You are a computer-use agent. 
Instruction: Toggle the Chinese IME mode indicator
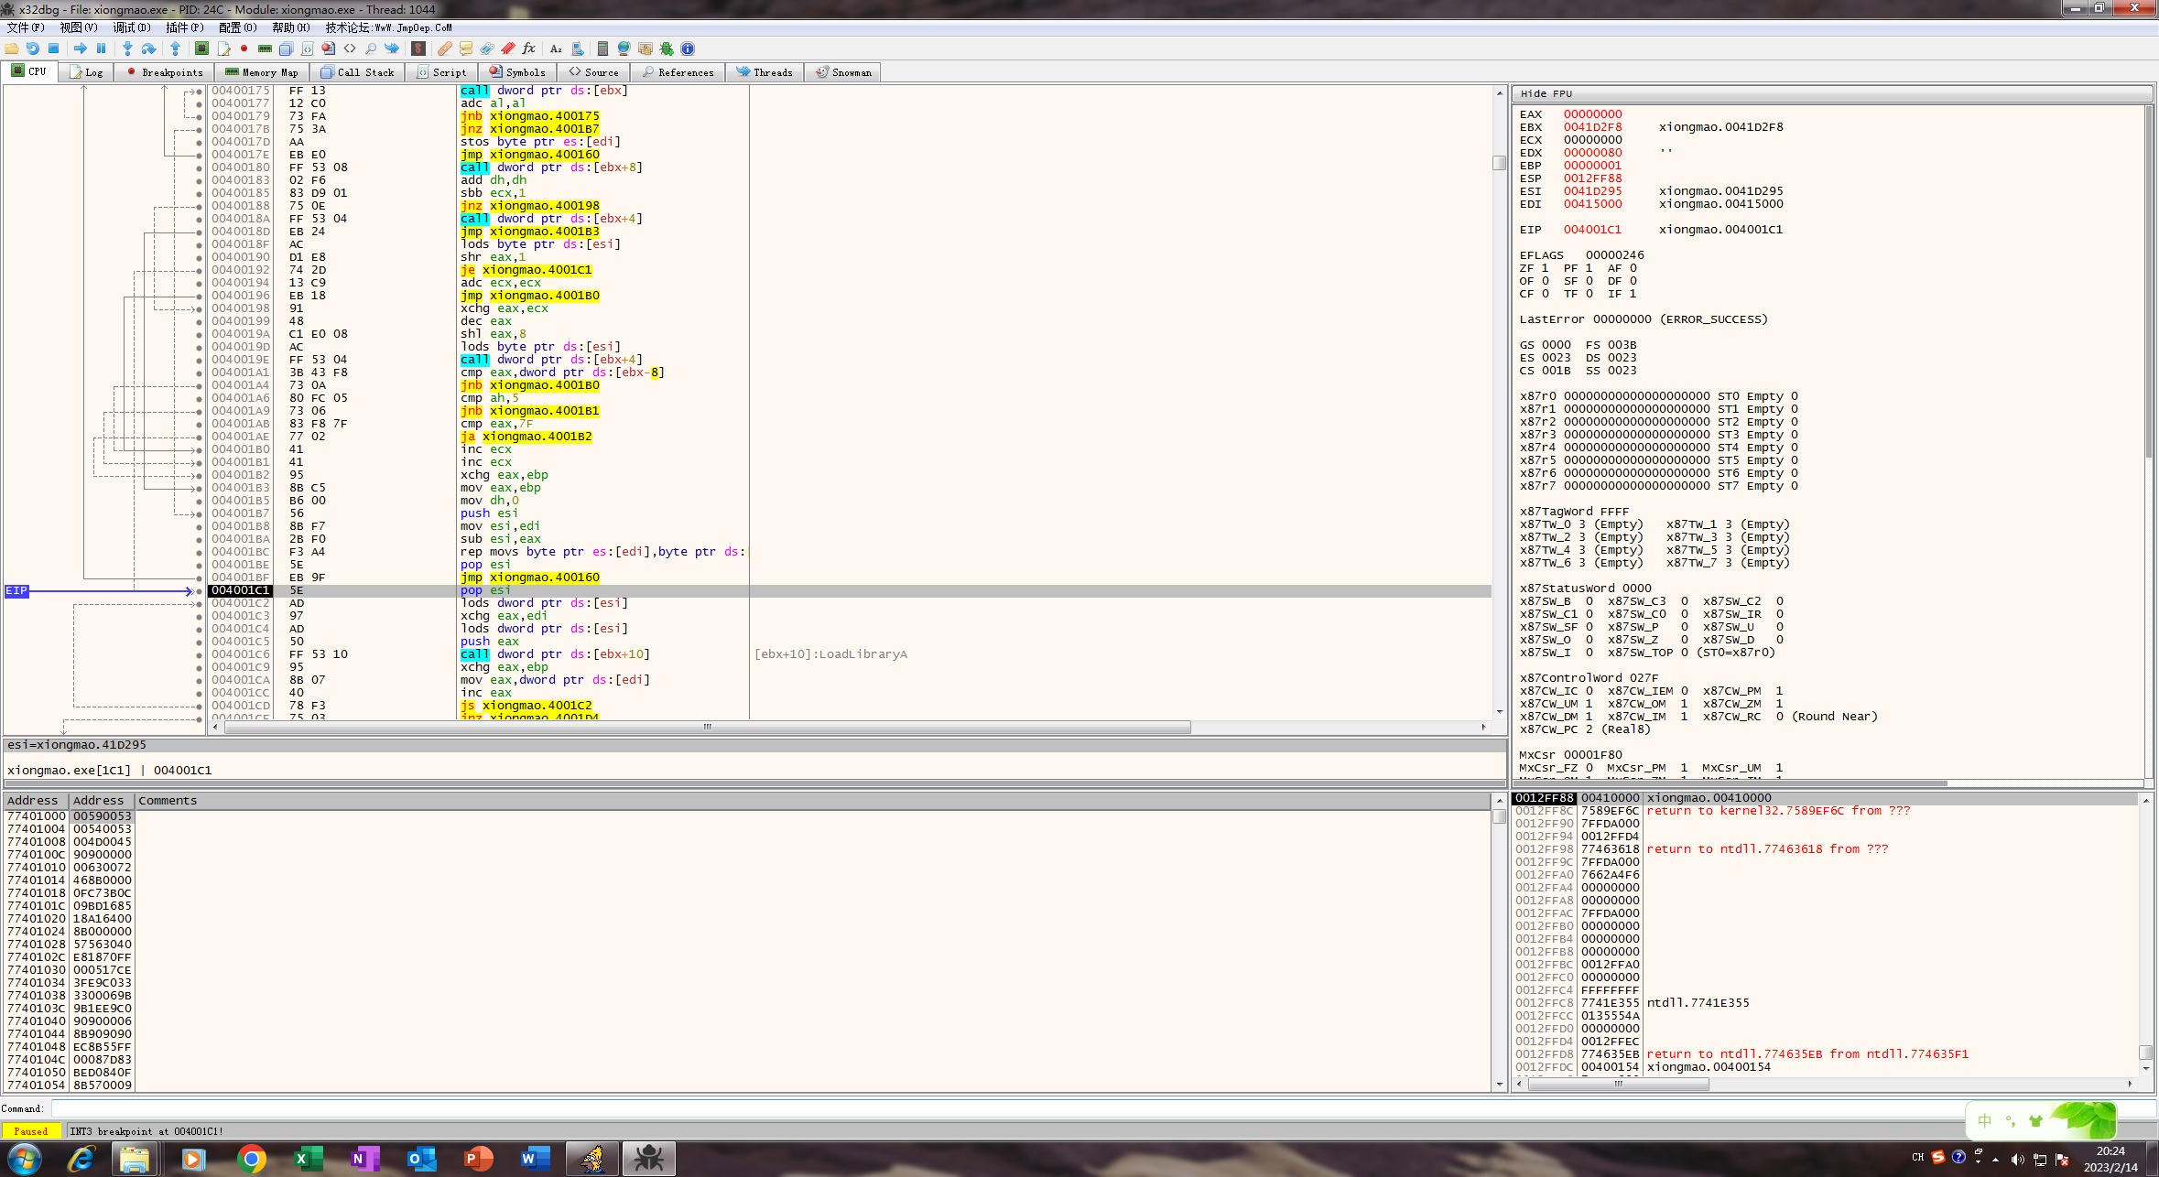1984,1120
